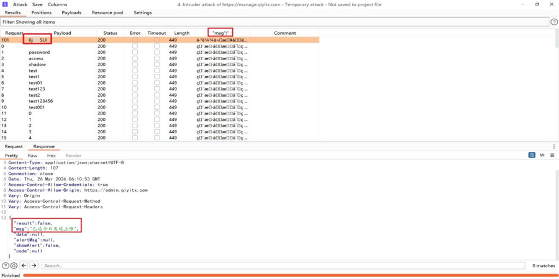Open the attack Settings tab
The width and height of the screenshot is (559, 279).
click(143, 12)
